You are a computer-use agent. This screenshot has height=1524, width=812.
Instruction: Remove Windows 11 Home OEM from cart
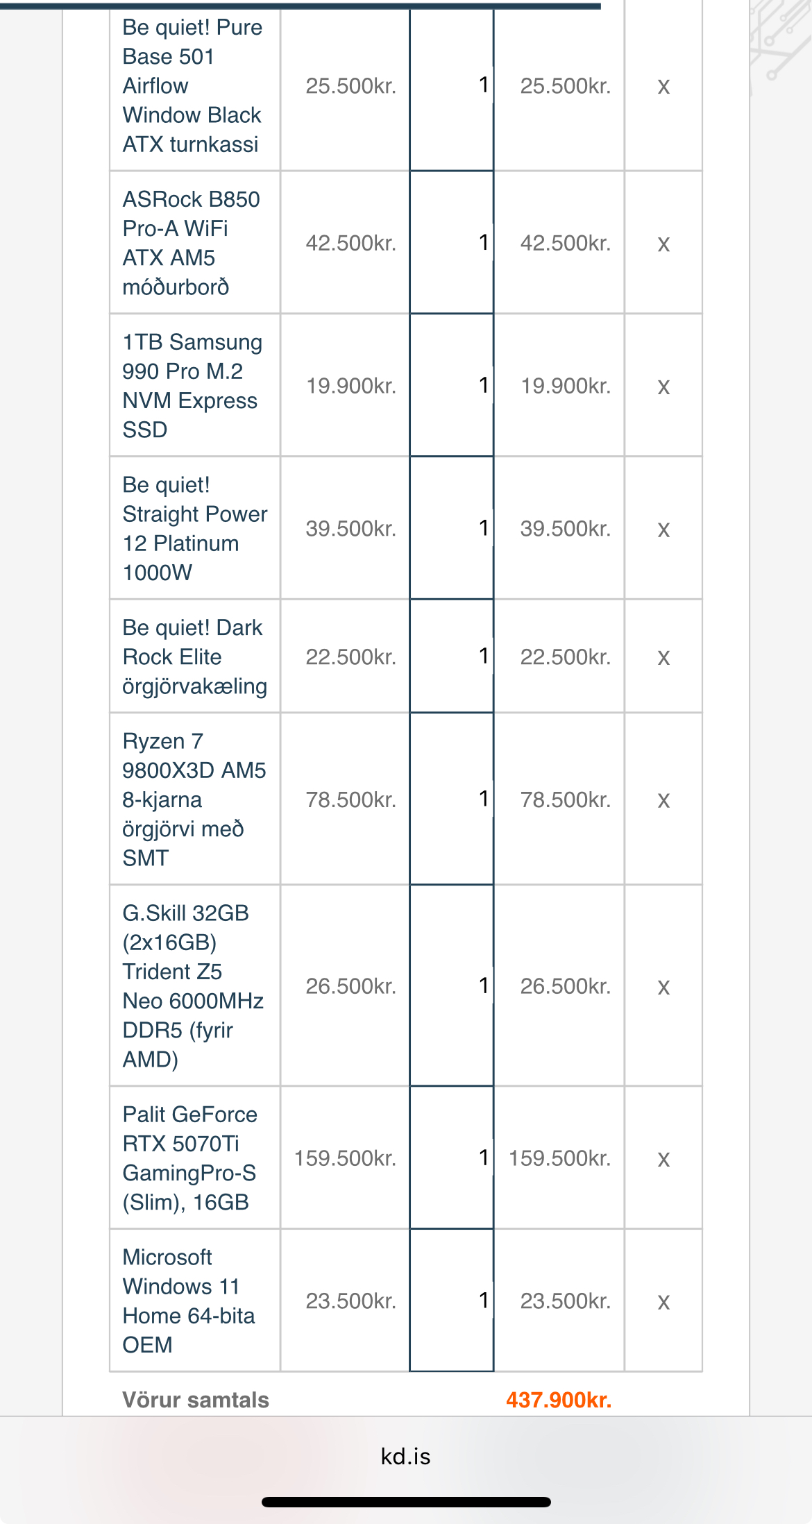pos(663,1302)
